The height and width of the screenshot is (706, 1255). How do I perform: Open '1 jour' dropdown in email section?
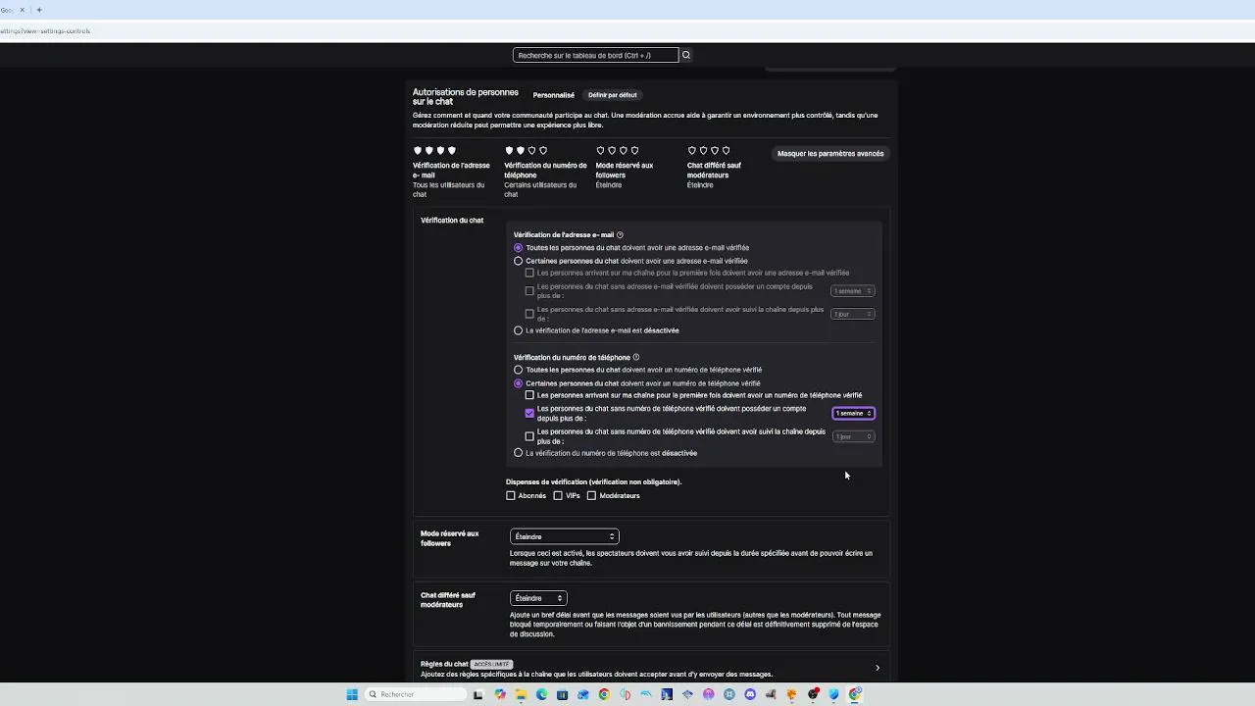coord(853,314)
